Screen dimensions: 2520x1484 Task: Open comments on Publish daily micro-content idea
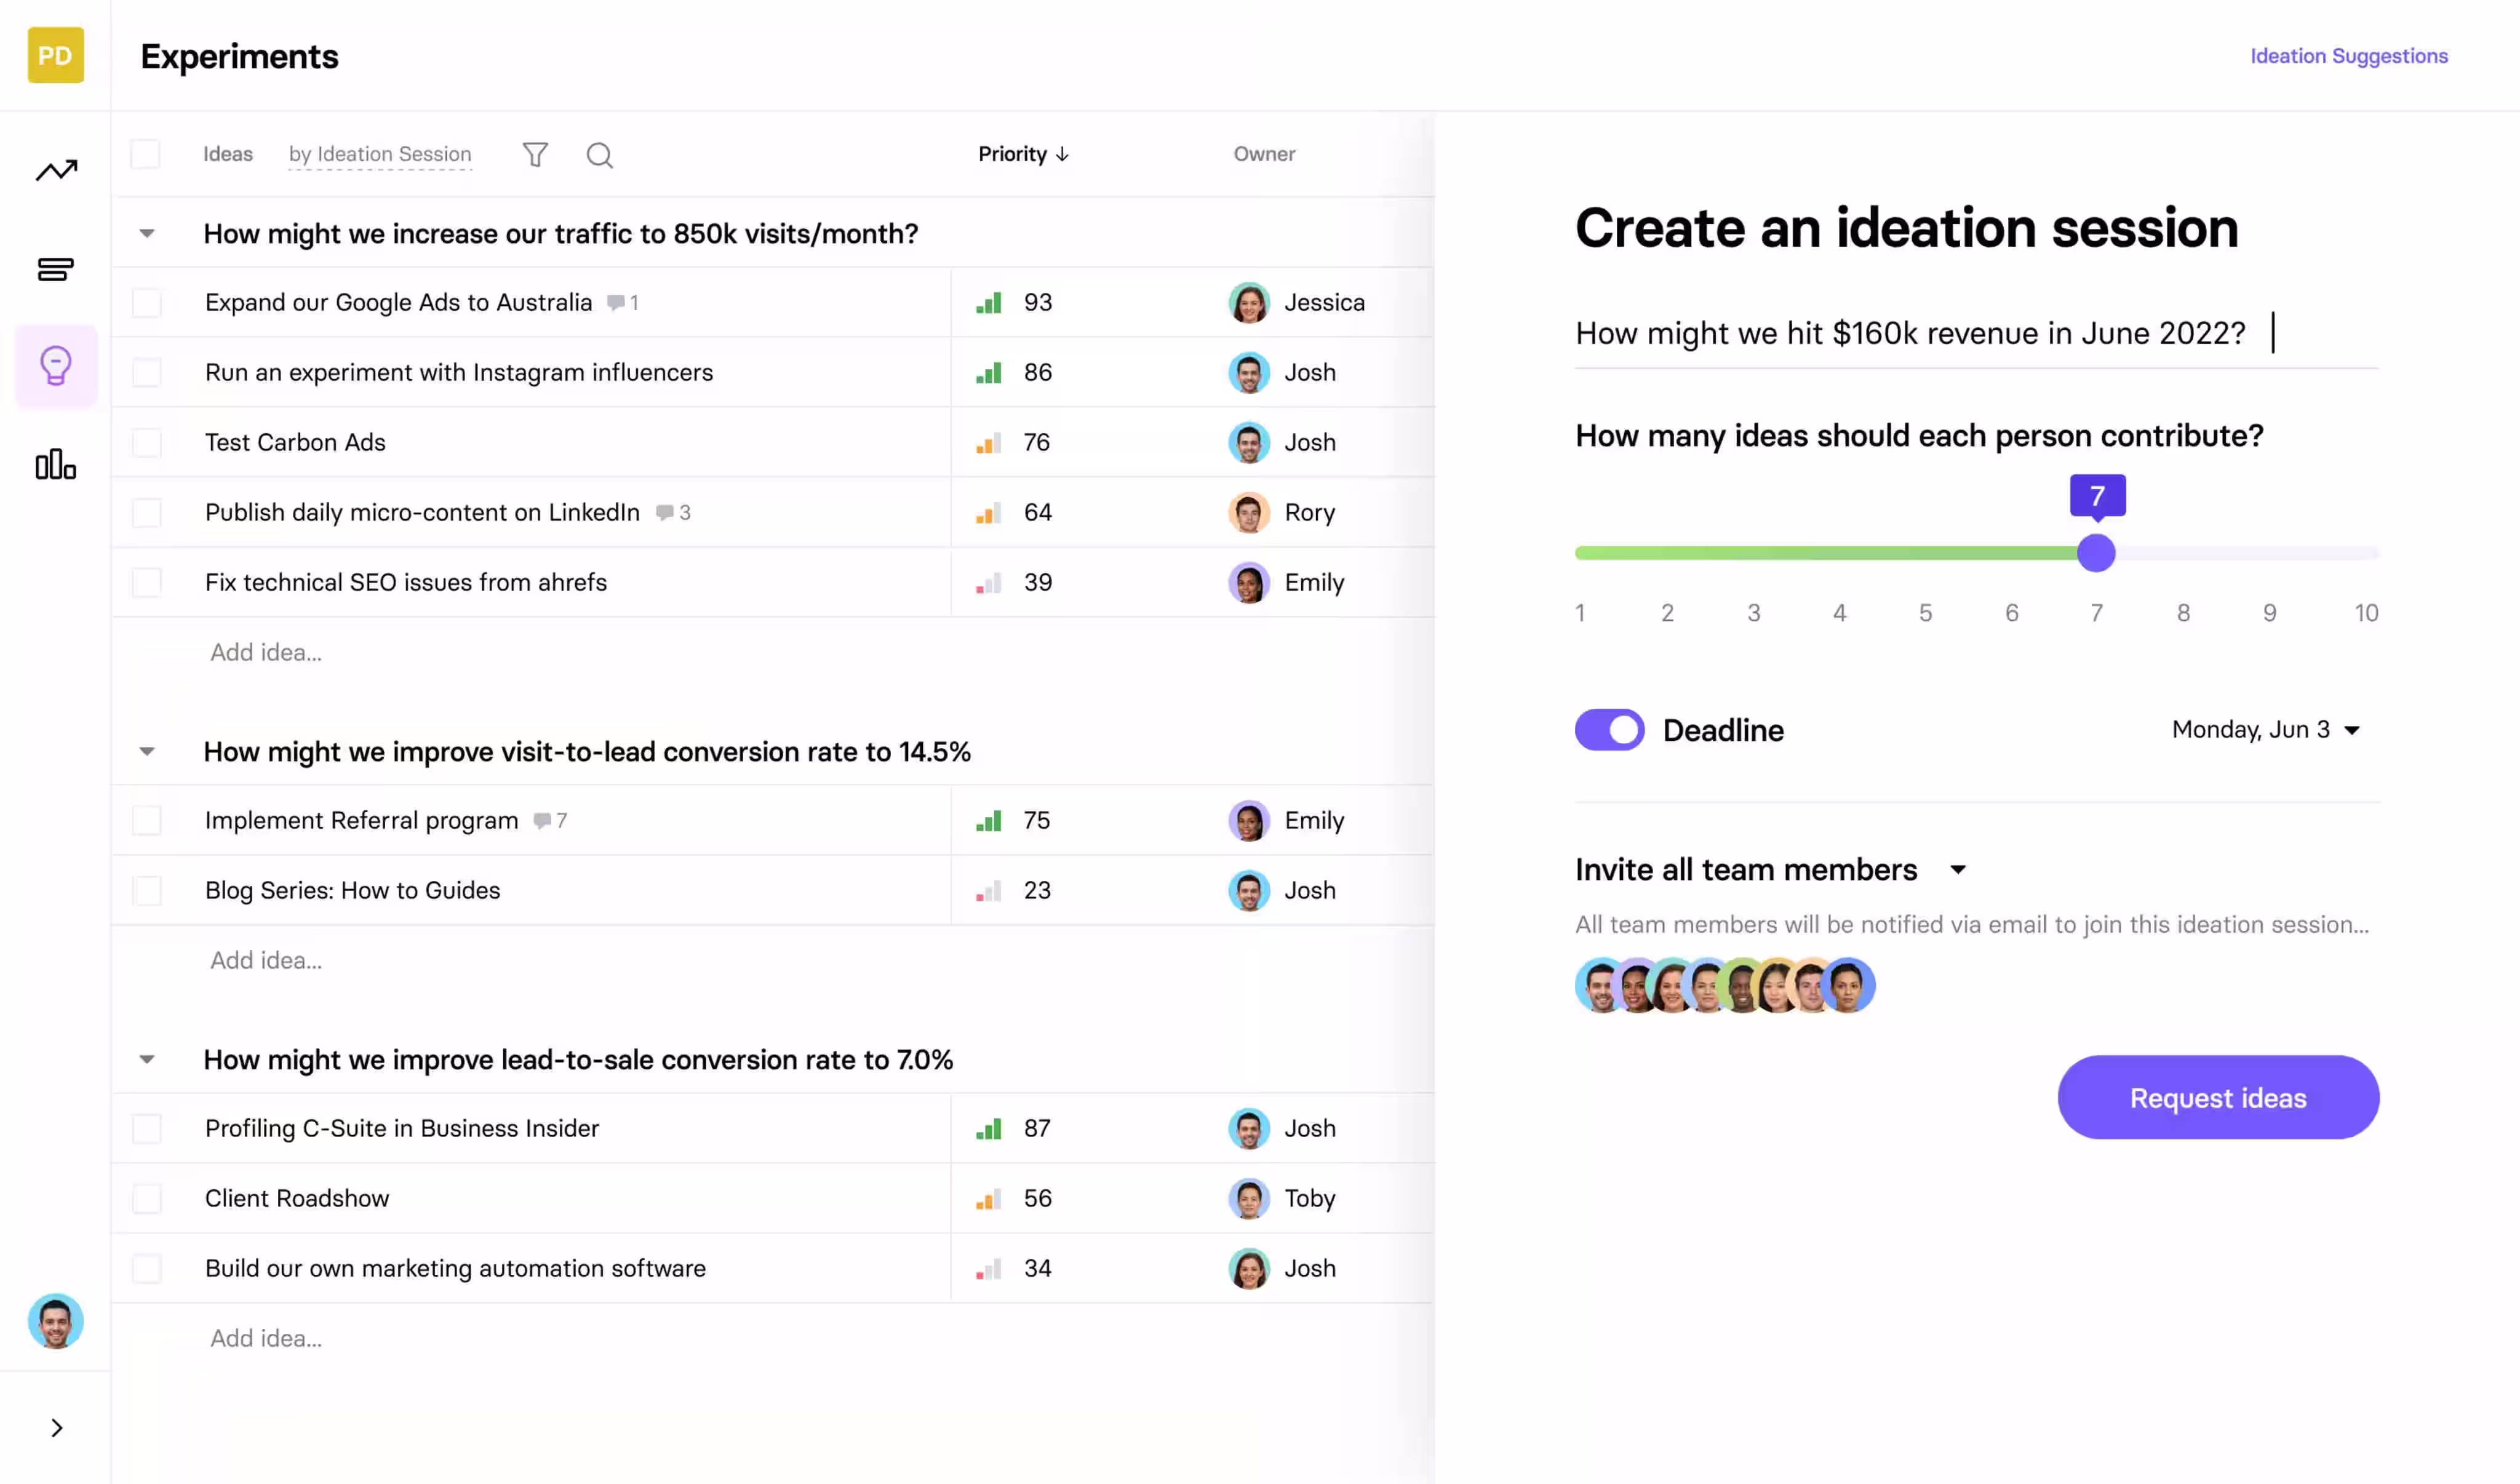point(673,513)
